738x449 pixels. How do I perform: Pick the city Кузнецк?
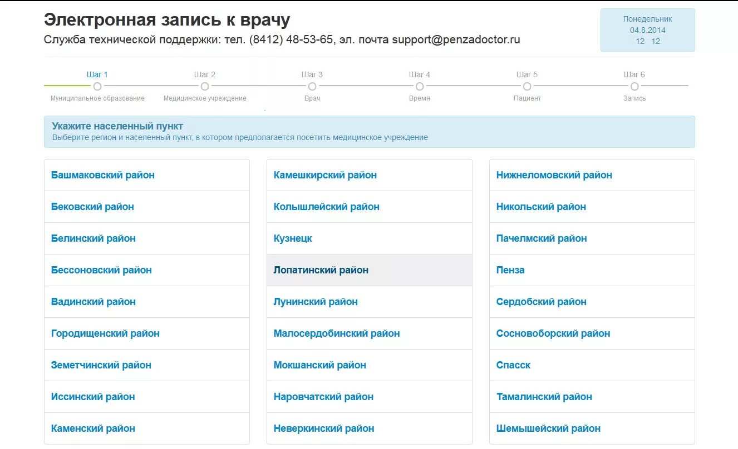(370, 238)
